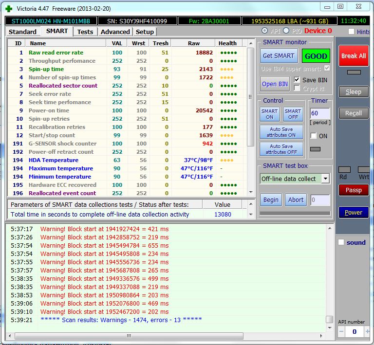Turn SMART OFF in the Control panel
Viewport: 374px width, 345px height.
coord(293,114)
